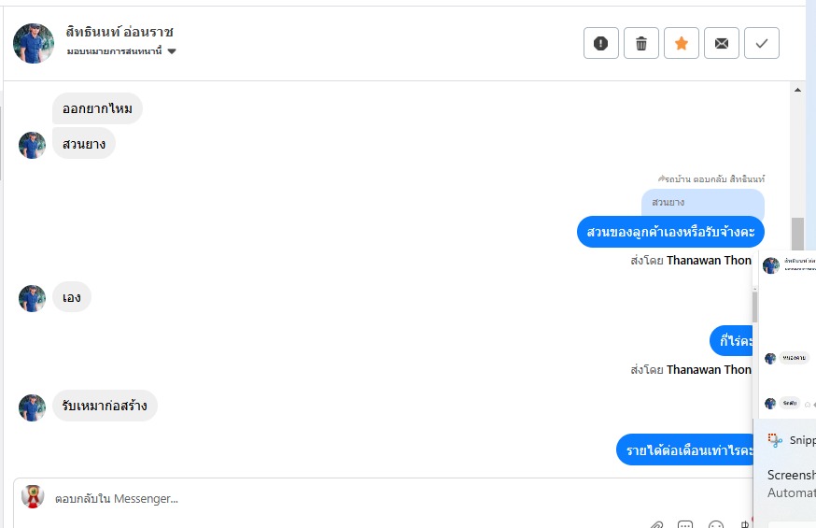Click the page avatar beside reply box
Image resolution: width=816 pixels, height=528 pixels.
(x=34, y=496)
